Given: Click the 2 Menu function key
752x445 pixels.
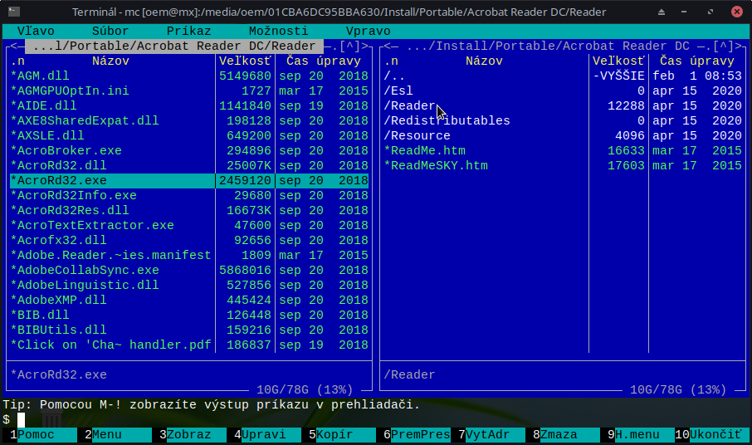Looking at the screenshot, I should [x=115, y=435].
